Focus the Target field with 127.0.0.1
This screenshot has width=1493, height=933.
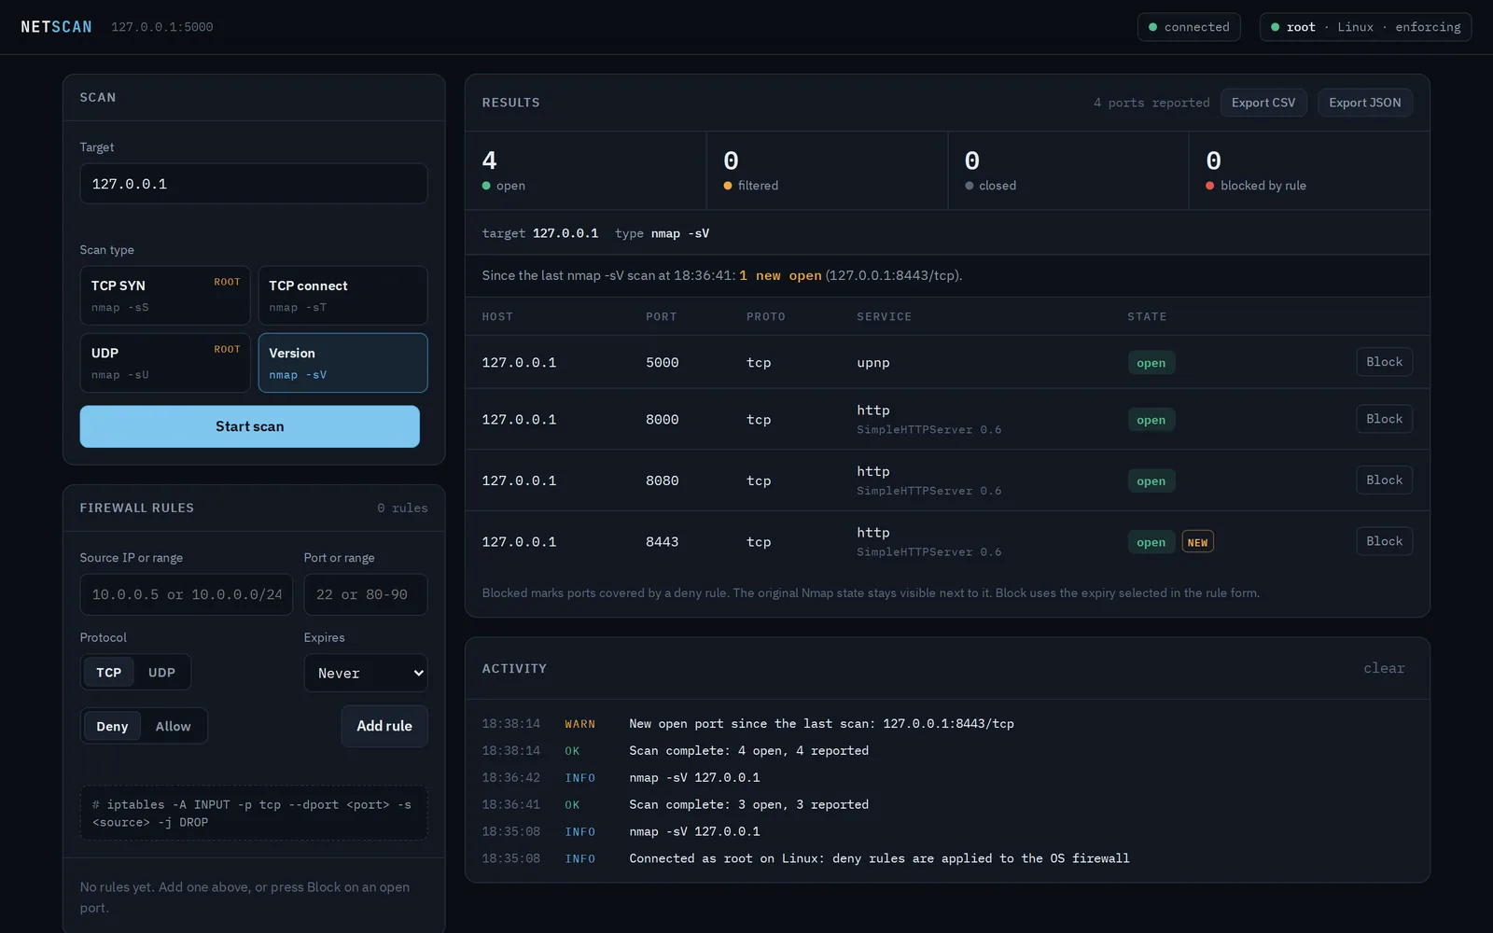pyautogui.click(x=254, y=184)
